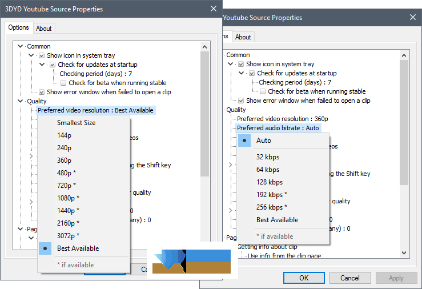Image resolution: width=422 pixels, height=289 pixels.
Task: Switch to Options tab in left window
Action: pyautogui.click(x=18, y=27)
